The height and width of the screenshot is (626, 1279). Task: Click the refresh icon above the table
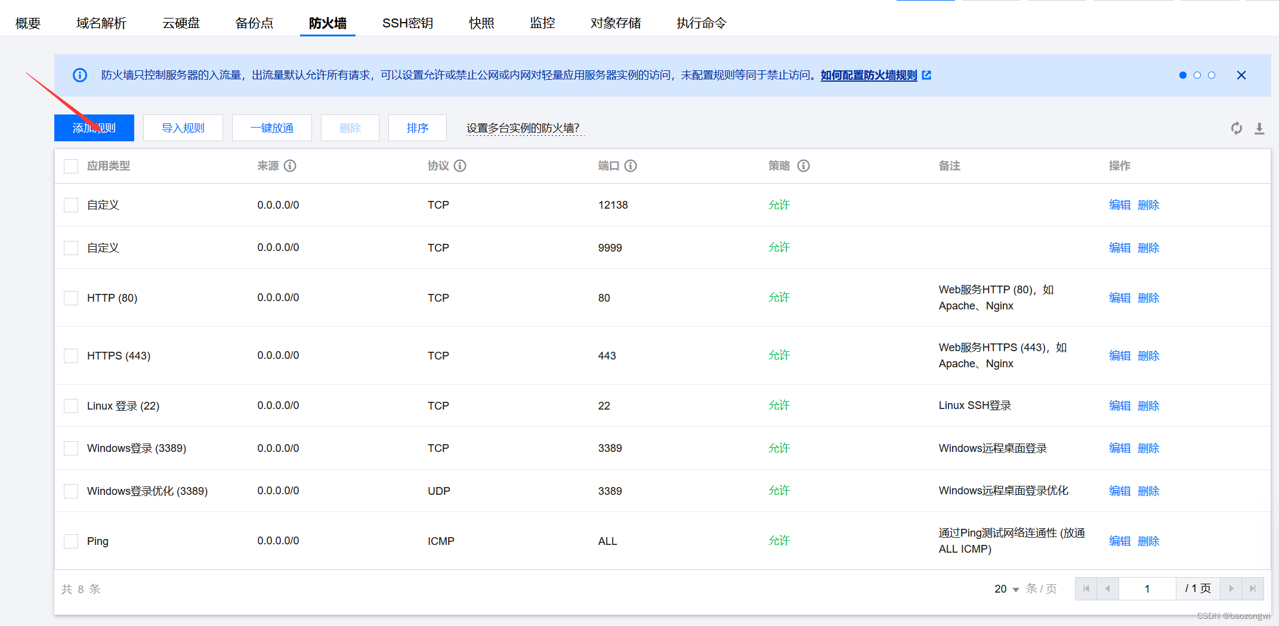tap(1236, 128)
